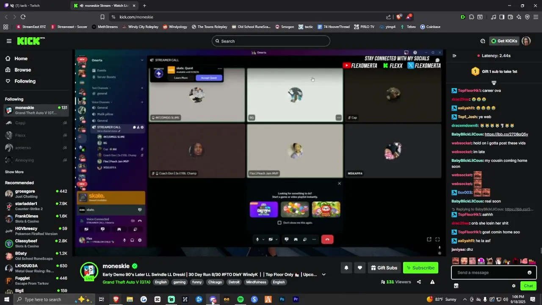Expand the chat leaderboard arrow

[x=494, y=83]
